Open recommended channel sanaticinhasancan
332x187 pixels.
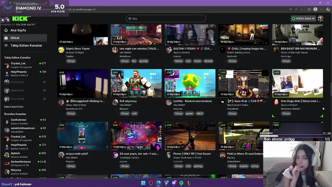click(x=25, y=130)
